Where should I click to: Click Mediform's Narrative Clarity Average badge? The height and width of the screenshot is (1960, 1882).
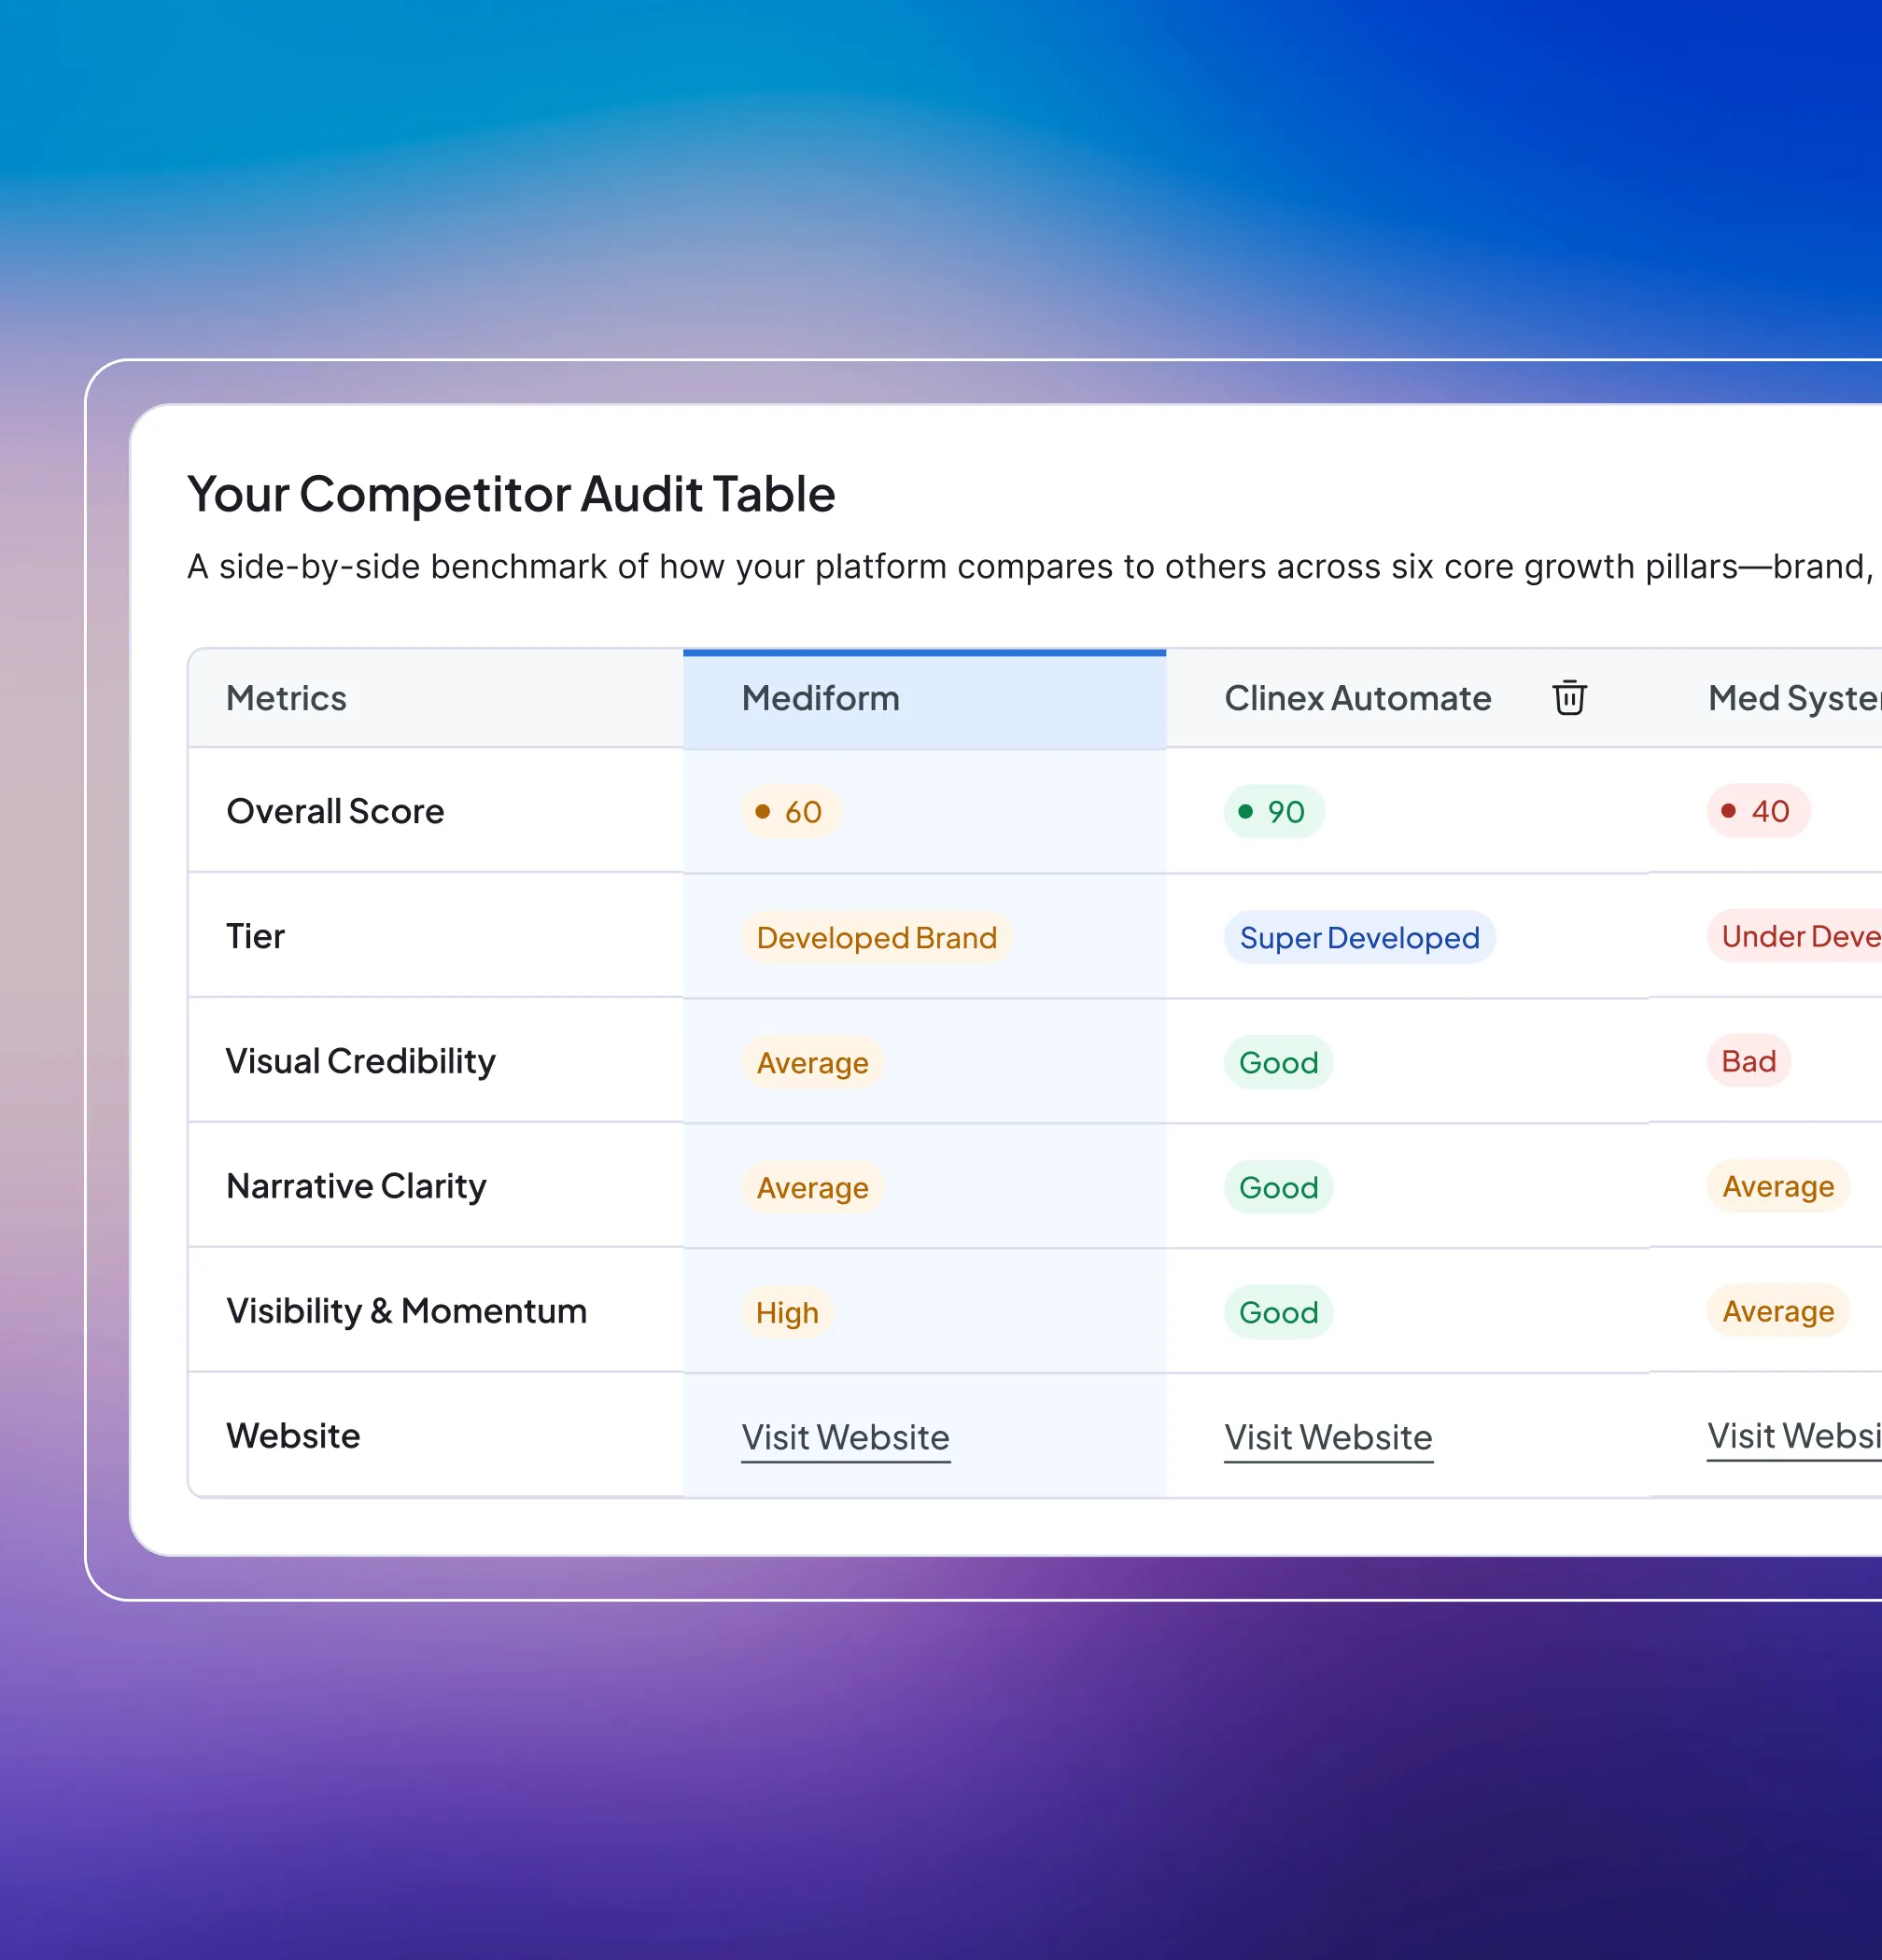pyautogui.click(x=812, y=1187)
